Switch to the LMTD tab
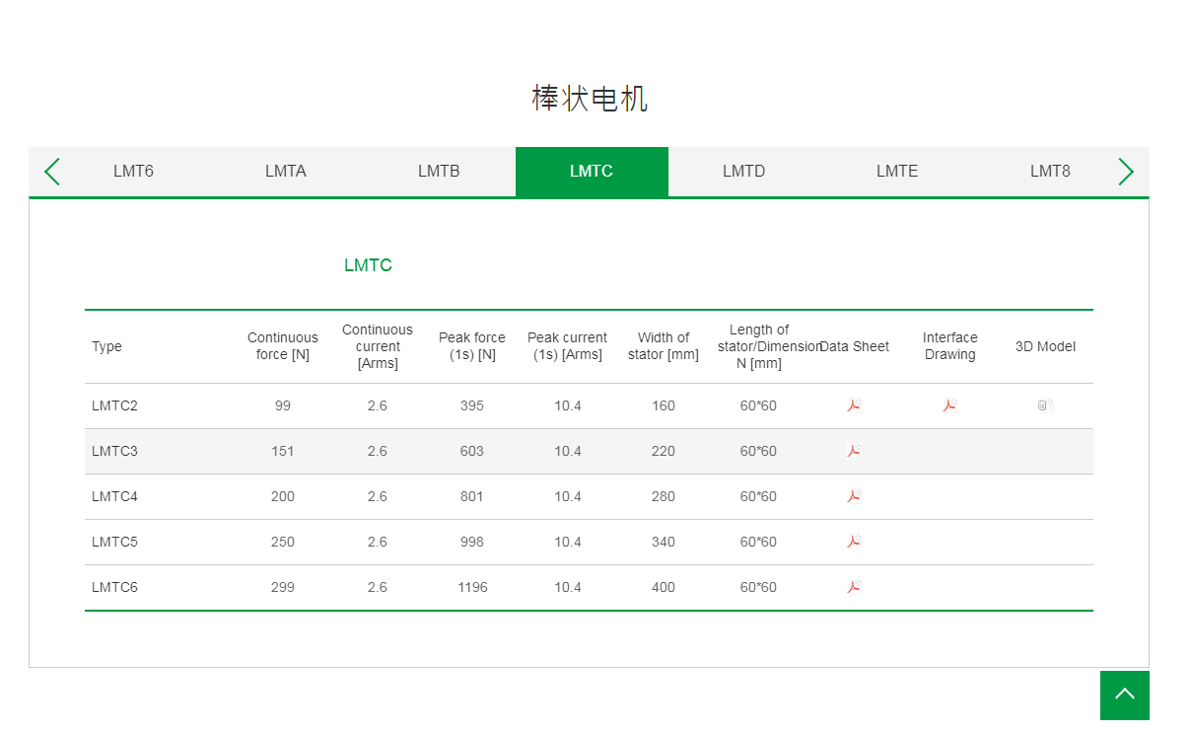 click(x=744, y=171)
